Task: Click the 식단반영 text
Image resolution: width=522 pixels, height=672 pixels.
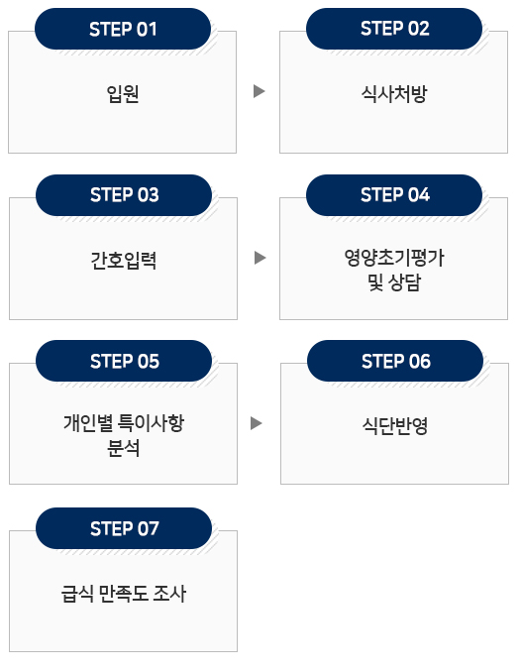Action: (395, 425)
